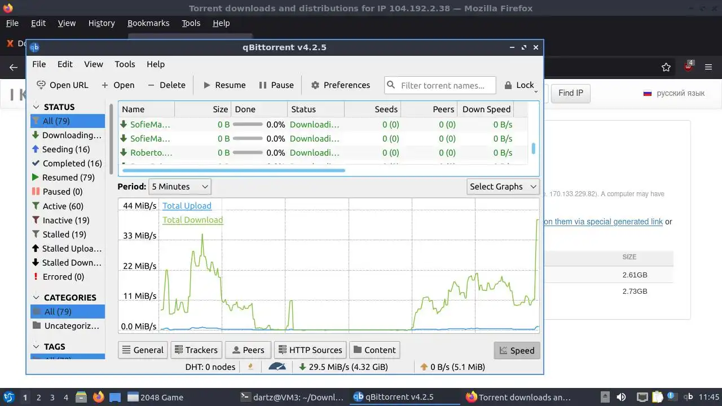722x406 pixels.
Task: Click the Open URL toolbar icon
Action: [41, 85]
